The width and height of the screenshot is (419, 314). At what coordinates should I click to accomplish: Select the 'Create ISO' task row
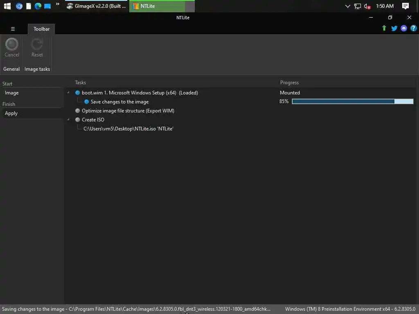[93, 120]
